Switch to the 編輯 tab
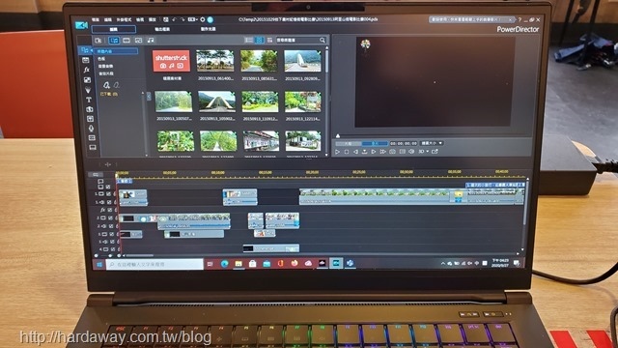The height and width of the screenshot is (348, 618). click(114, 29)
